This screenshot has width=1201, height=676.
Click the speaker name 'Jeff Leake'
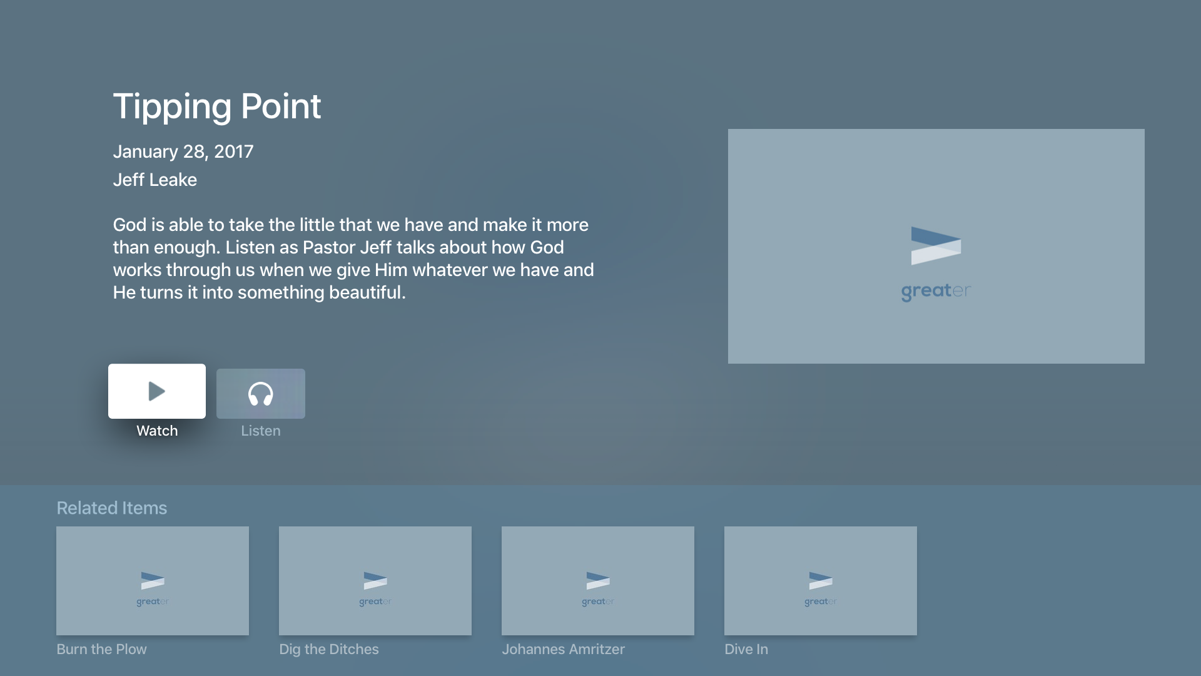(x=155, y=180)
